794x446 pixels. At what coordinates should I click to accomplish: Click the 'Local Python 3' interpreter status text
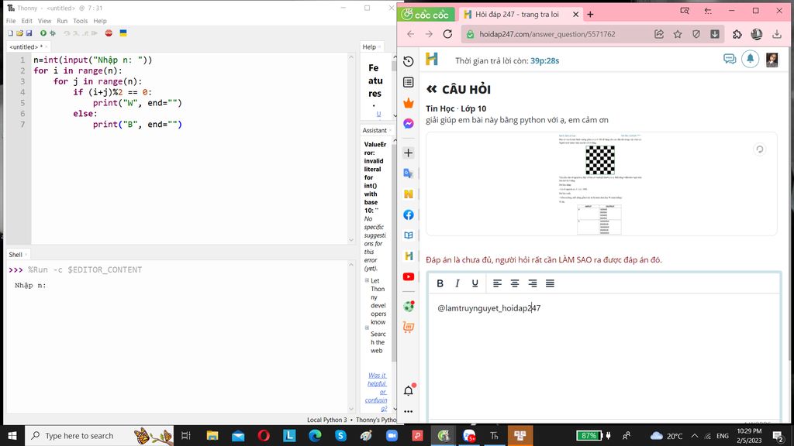tap(327, 420)
